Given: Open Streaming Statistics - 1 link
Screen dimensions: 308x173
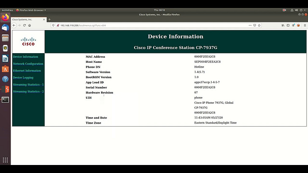Looking at the screenshot, I should (28, 84).
